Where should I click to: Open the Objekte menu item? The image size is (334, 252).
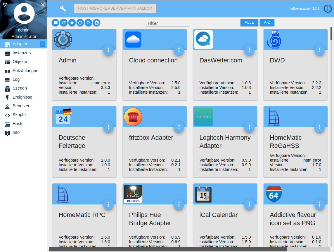coord(24,62)
